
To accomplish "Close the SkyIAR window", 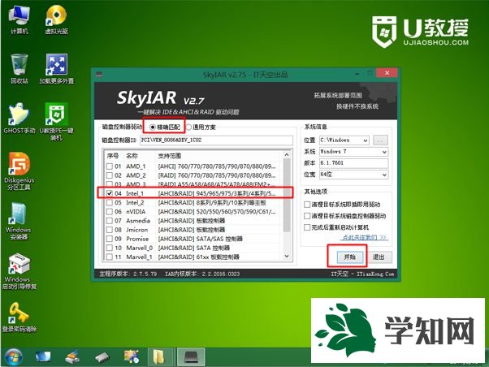I will [387, 73].
